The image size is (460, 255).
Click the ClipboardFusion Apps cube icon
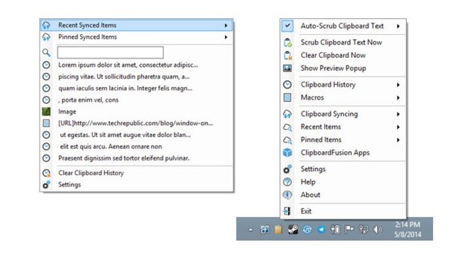tap(287, 153)
